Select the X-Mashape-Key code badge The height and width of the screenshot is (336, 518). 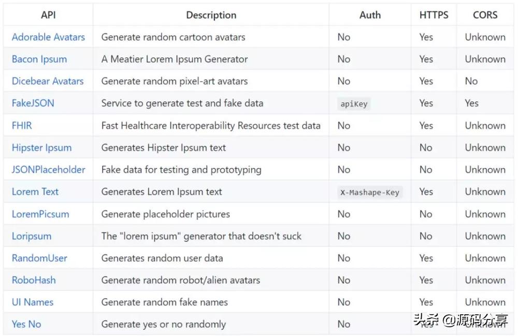click(370, 192)
